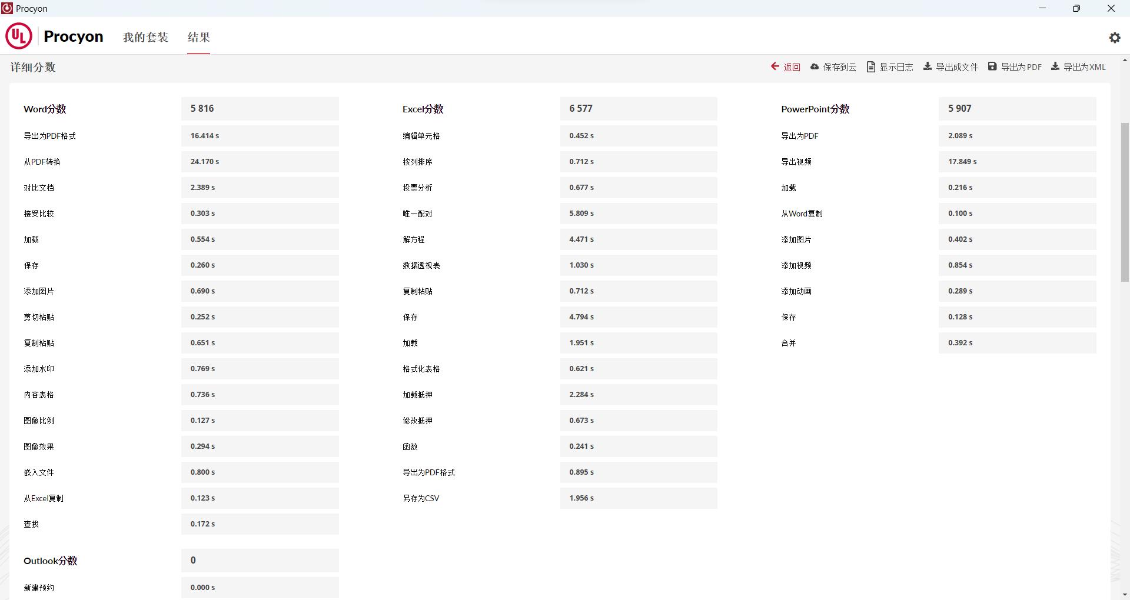
Task: Export the results with 导出为XML
Action: click(x=1078, y=67)
